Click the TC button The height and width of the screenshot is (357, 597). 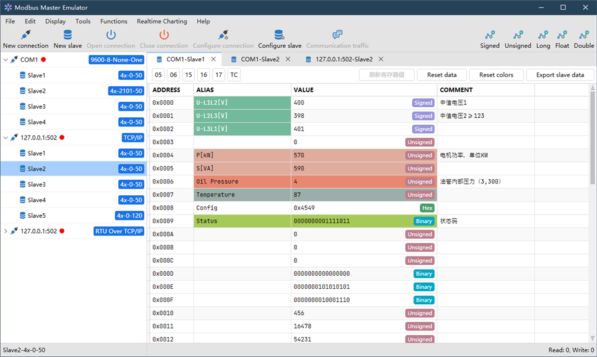(x=234, y=75)
